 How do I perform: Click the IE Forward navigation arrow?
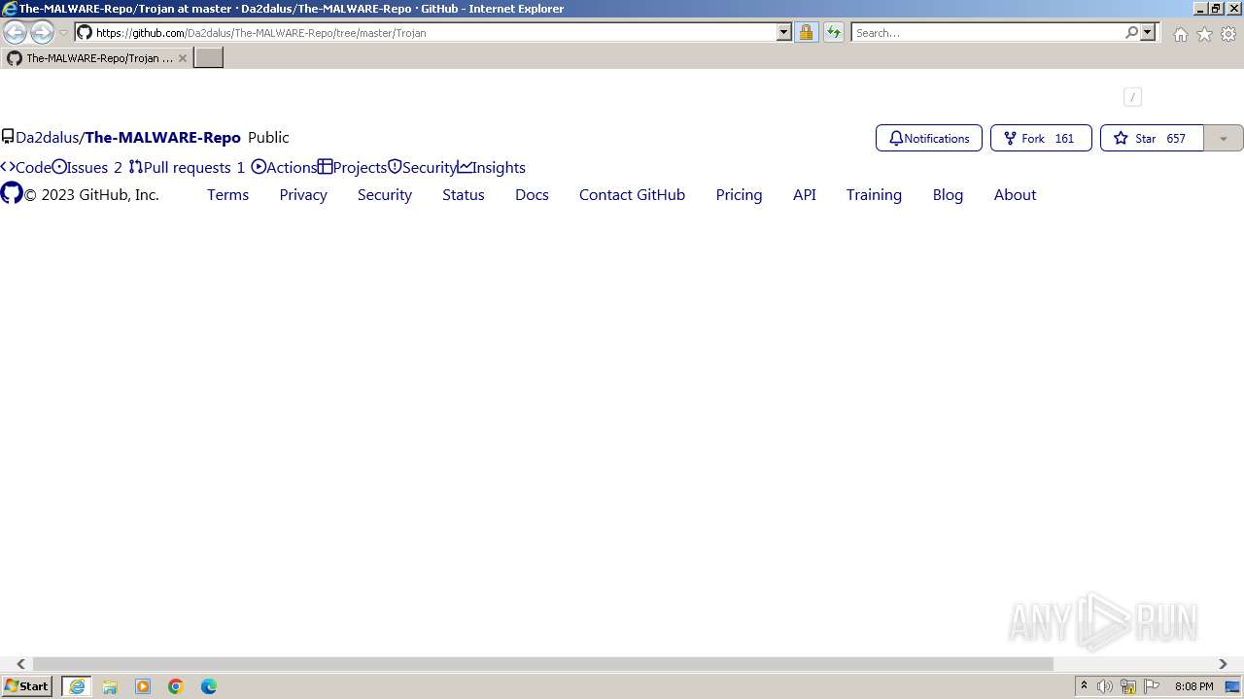42,32
